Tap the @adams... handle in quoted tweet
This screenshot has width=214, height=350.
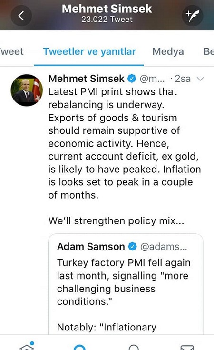click(x=164, y=247)
